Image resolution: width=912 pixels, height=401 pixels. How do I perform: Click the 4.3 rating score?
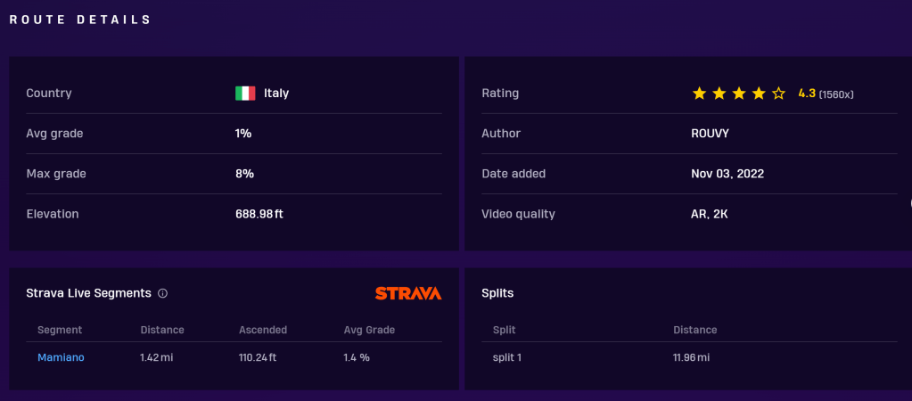click(807, 93)
